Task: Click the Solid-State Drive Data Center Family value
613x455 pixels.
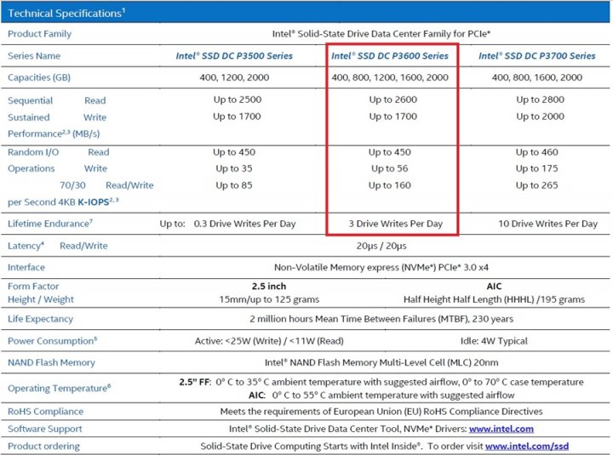Action: pyautogui.click(x=381, y=34)
